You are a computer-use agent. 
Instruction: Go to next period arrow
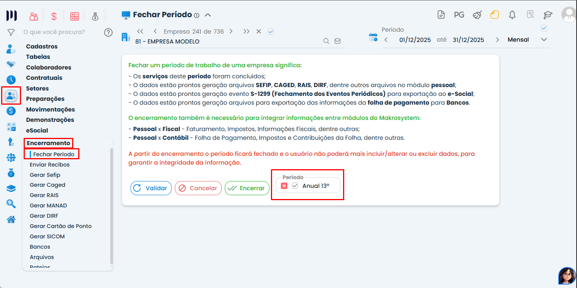[497, 40]
